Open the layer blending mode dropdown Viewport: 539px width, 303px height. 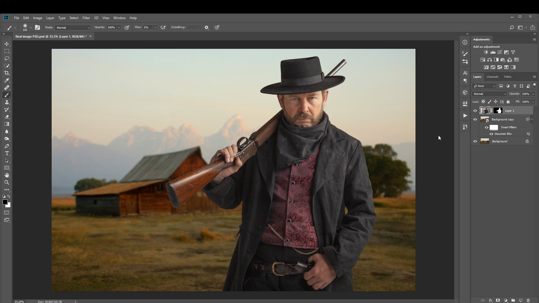pos(489,94)
